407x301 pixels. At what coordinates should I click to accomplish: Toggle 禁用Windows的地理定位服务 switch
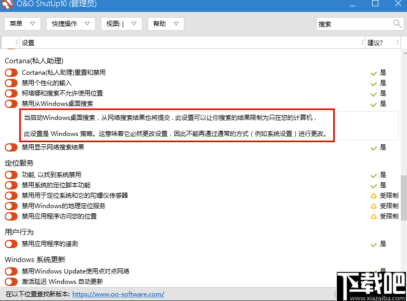tap(11, 206)
